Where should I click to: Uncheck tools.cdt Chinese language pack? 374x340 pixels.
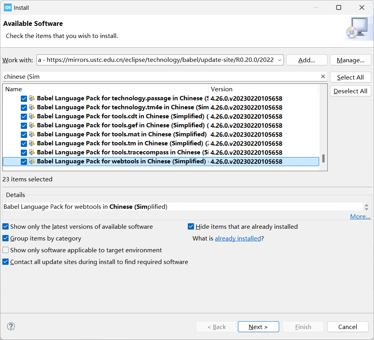[x=24, y=116]
